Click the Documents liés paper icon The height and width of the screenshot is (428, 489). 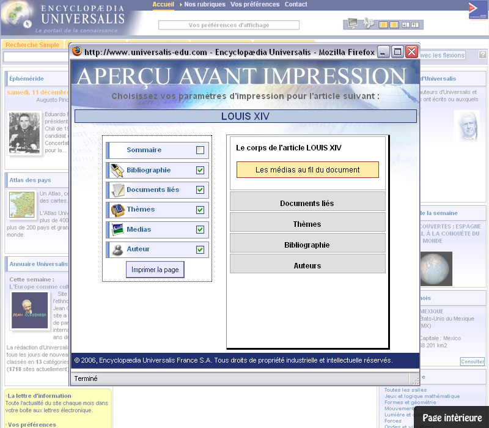(117, 190)
